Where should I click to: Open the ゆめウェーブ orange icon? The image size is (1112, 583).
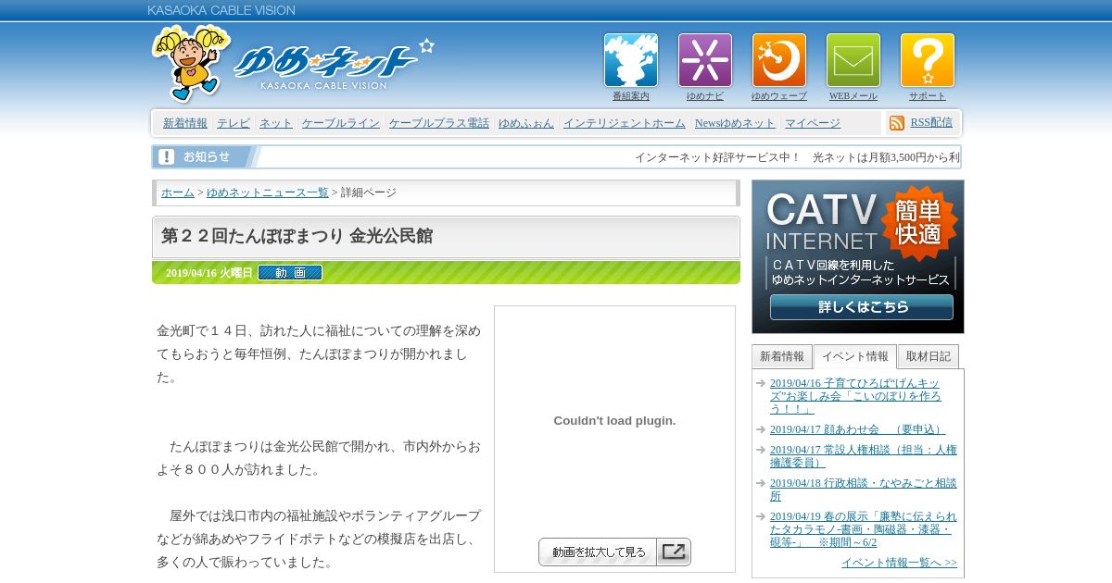[x=779, y=60]
